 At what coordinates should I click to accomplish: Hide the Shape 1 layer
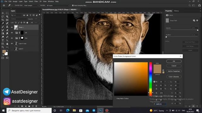pyautogui.click(x=12, y=27)
